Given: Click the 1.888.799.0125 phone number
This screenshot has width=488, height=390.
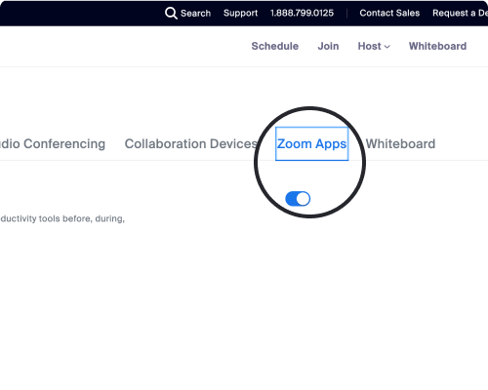Looking at the screenshot, I should (302, 13).
